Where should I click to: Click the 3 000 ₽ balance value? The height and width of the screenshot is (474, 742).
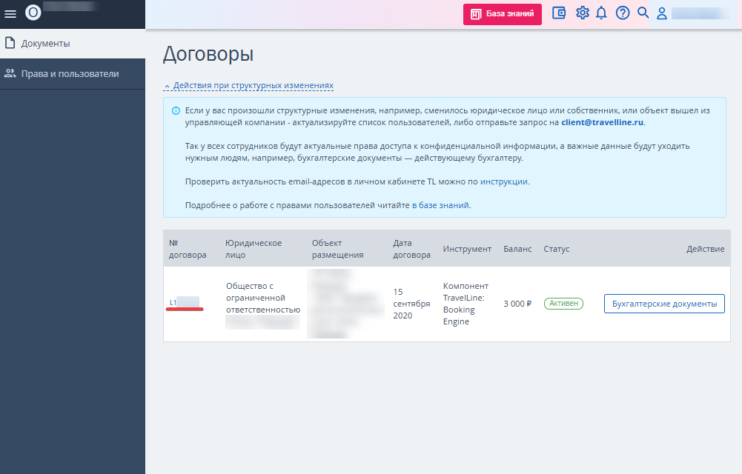pyautogui.click(x=517, y=304)
